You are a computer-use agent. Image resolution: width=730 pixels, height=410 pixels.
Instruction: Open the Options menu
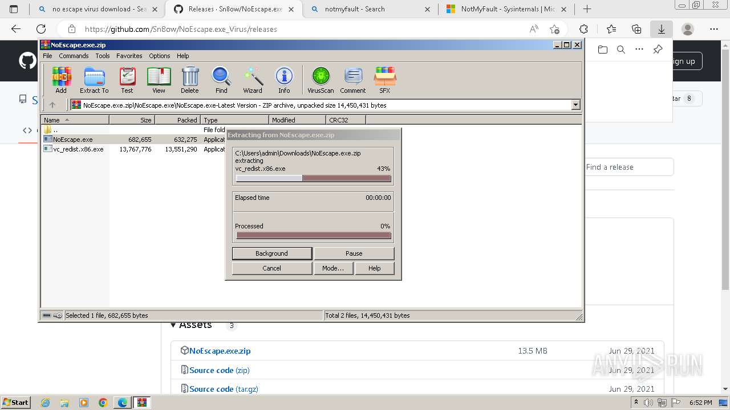click(160, 56)
